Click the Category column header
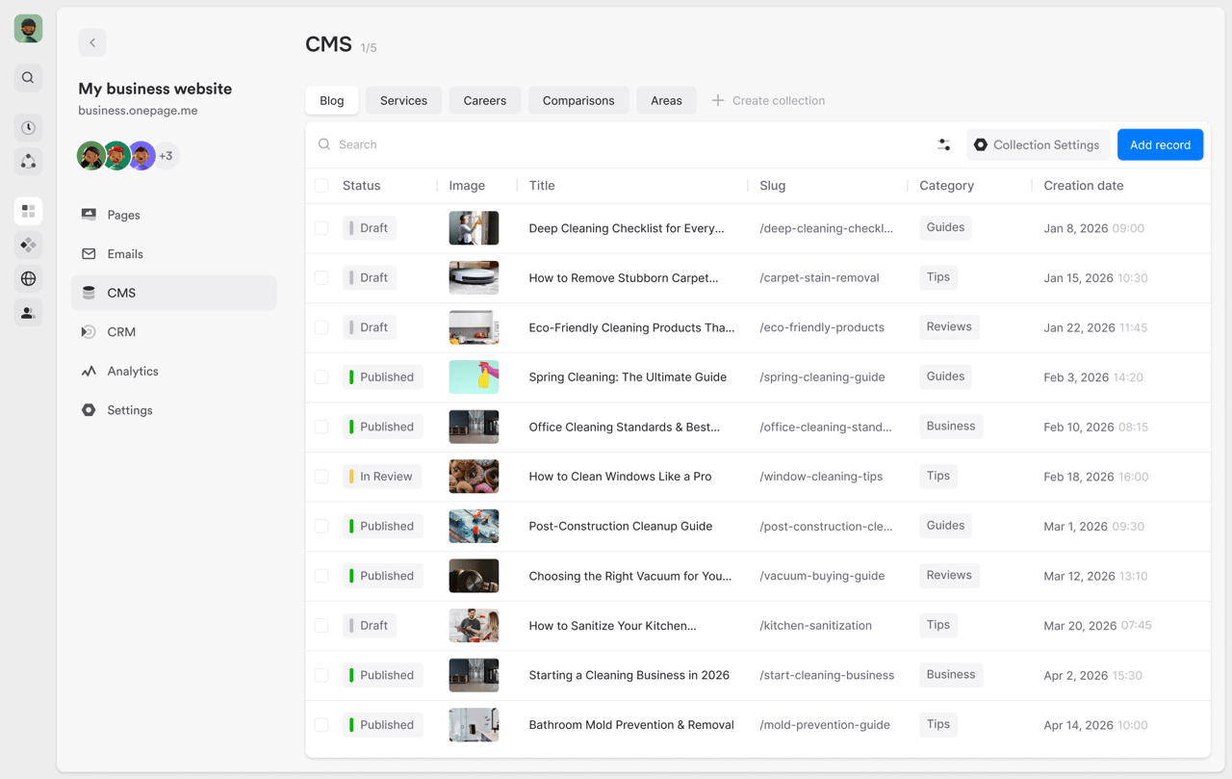The width and height of the screenshot is (1232, 779). pos(946,186)
